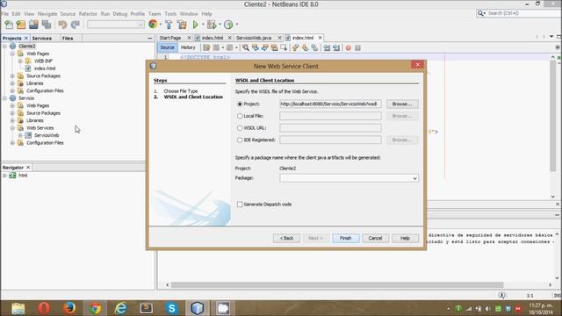
Task: Select index.html in the Projects tree
Action: 45,68
